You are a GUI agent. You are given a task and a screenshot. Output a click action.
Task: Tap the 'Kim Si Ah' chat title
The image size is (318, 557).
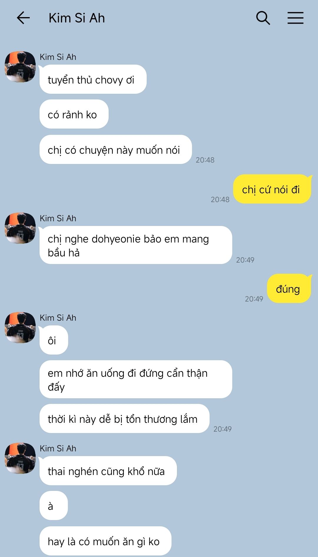click(77, 18)
